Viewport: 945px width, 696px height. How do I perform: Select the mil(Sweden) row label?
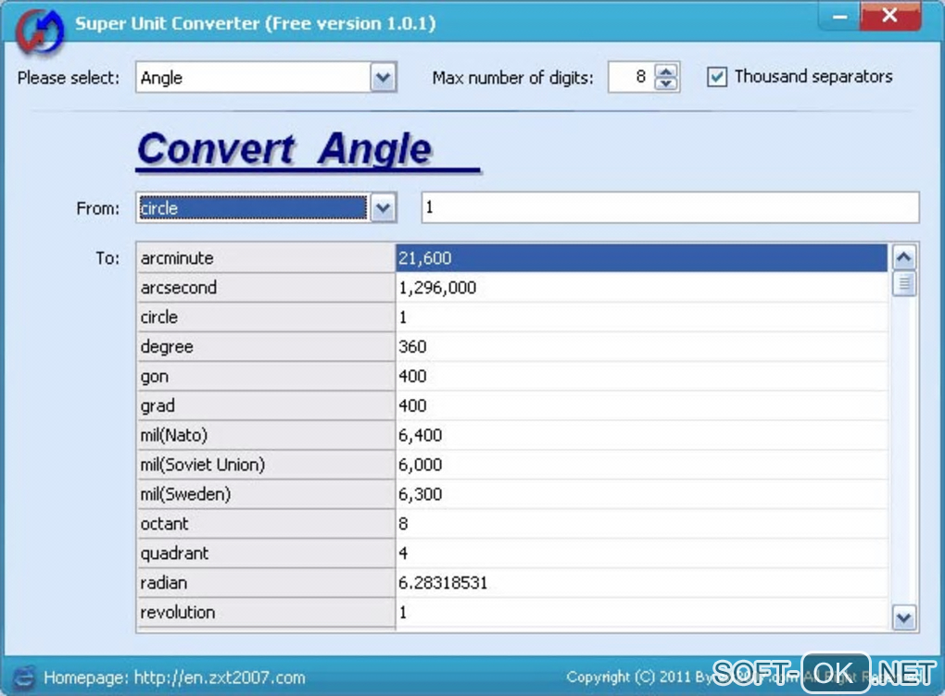266,493
